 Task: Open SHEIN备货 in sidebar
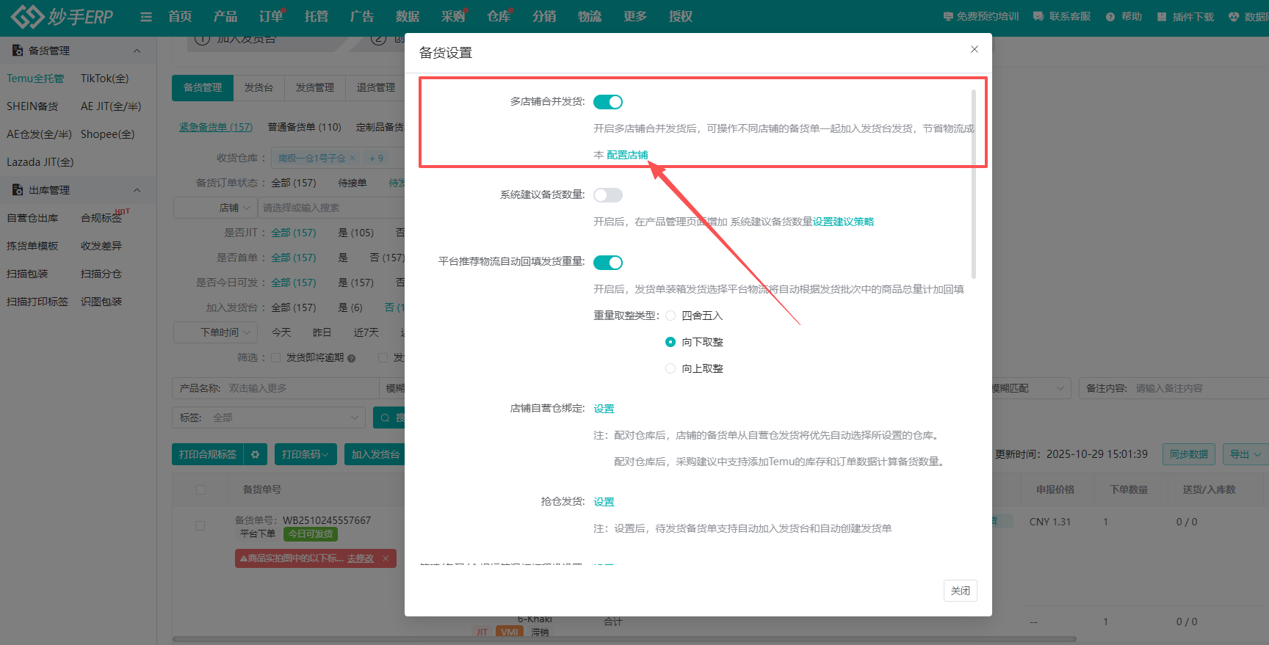(32, 106)
